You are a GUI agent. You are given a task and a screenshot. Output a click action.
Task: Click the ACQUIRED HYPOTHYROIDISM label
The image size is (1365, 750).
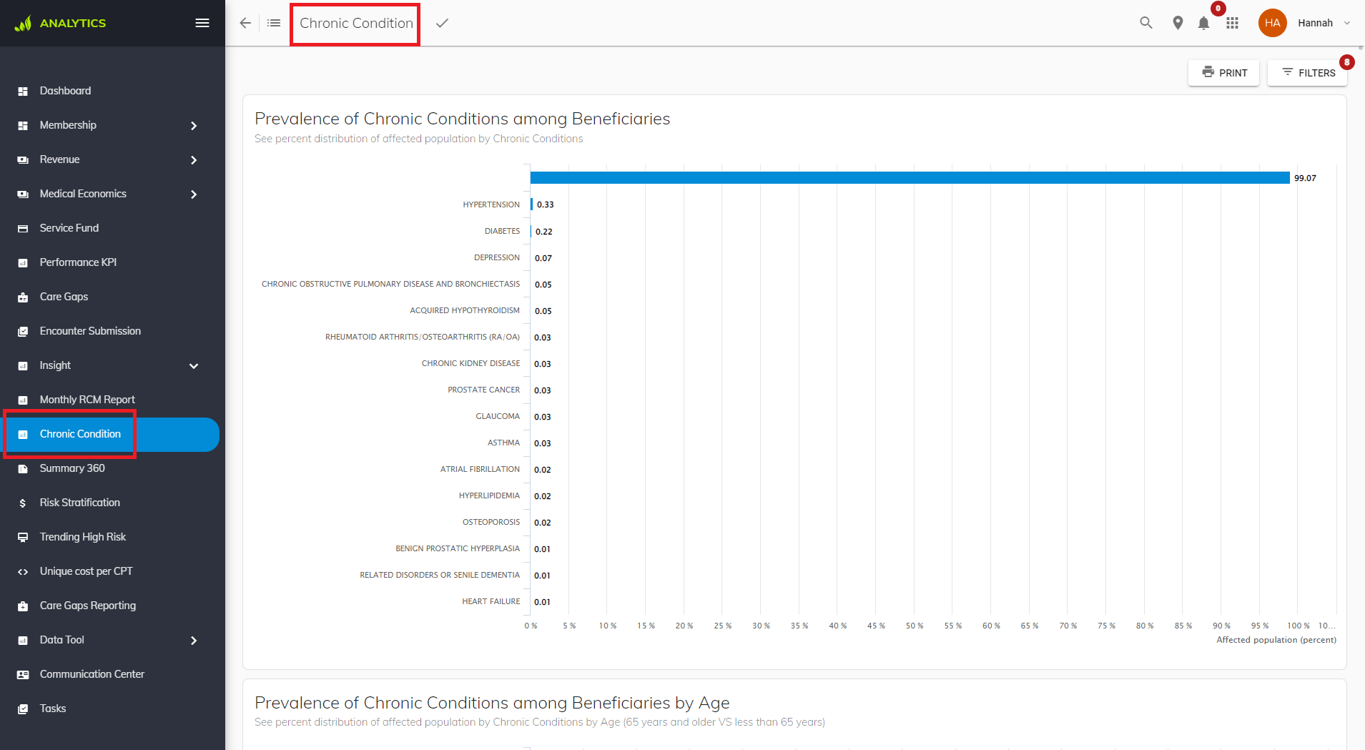pos(465,310)
